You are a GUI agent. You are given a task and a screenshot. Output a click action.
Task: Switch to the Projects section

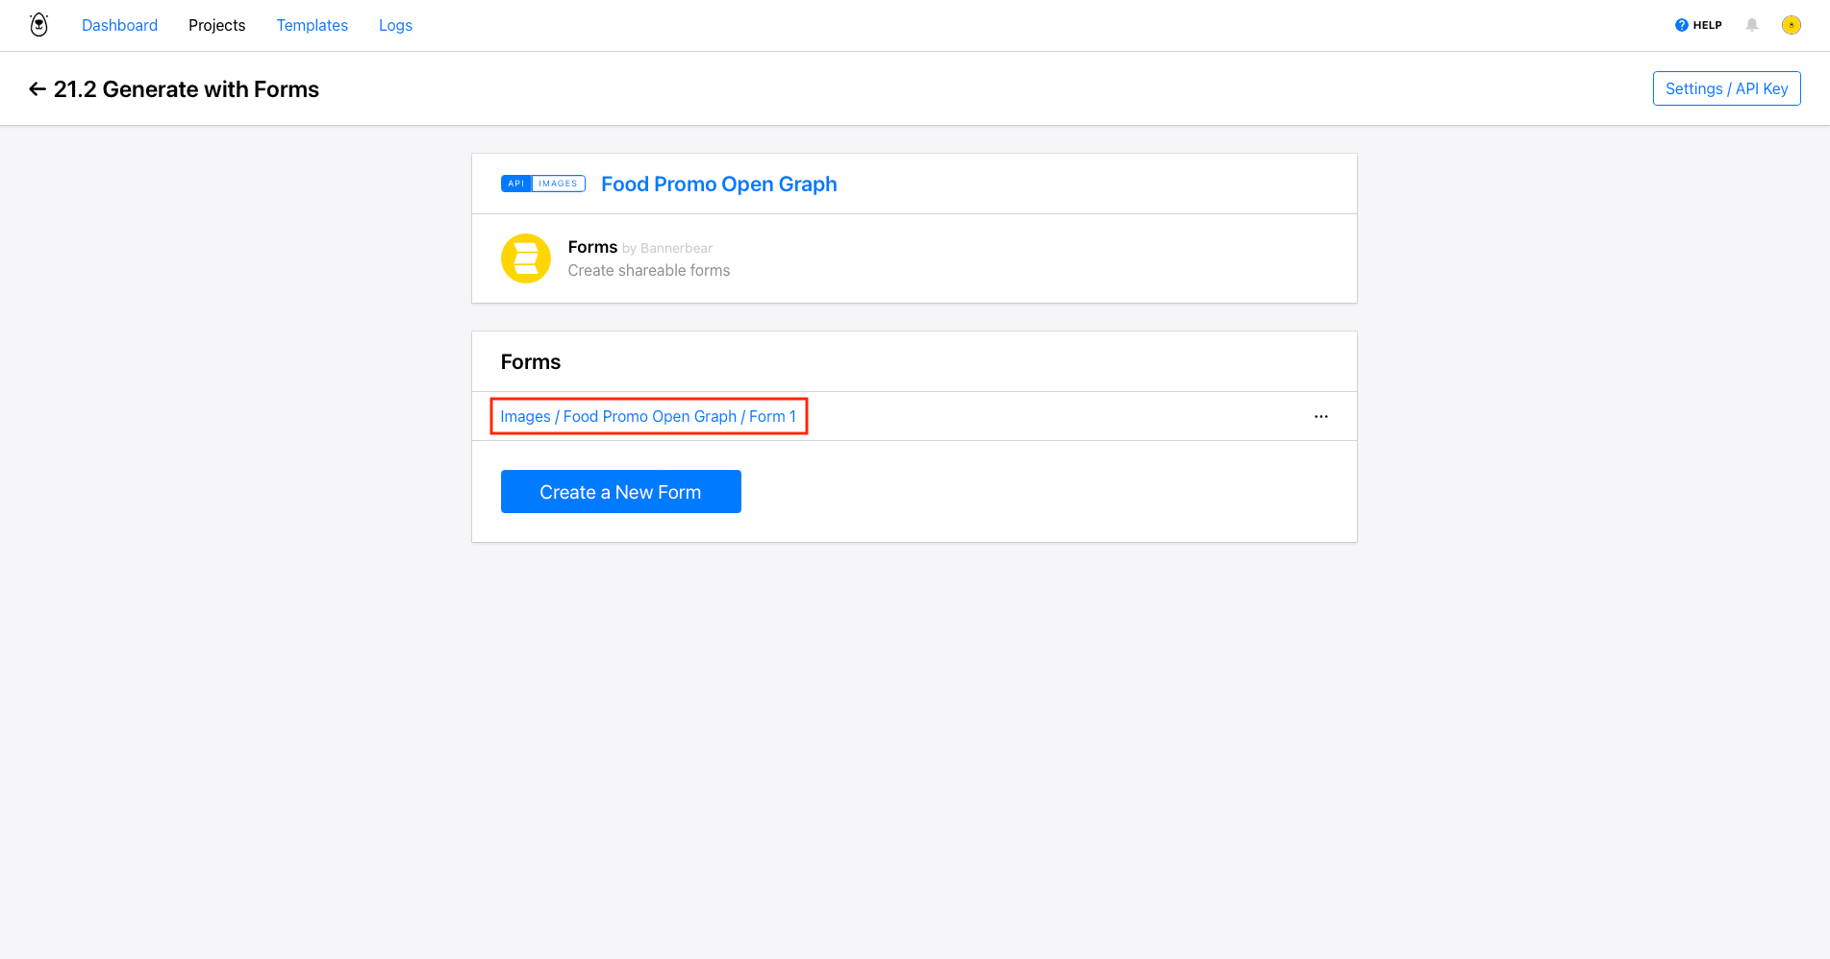tap(216, 25)
